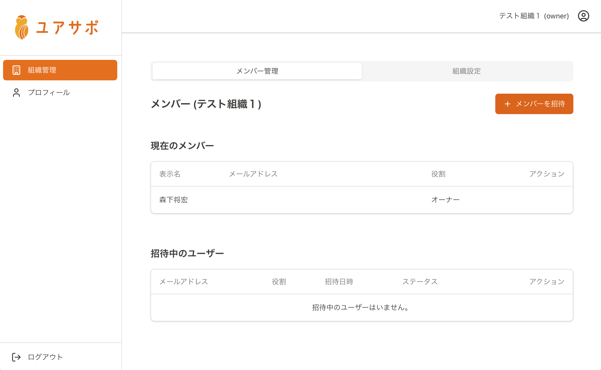
Task: Click the logout arrow icon
Action: (16, 357)
